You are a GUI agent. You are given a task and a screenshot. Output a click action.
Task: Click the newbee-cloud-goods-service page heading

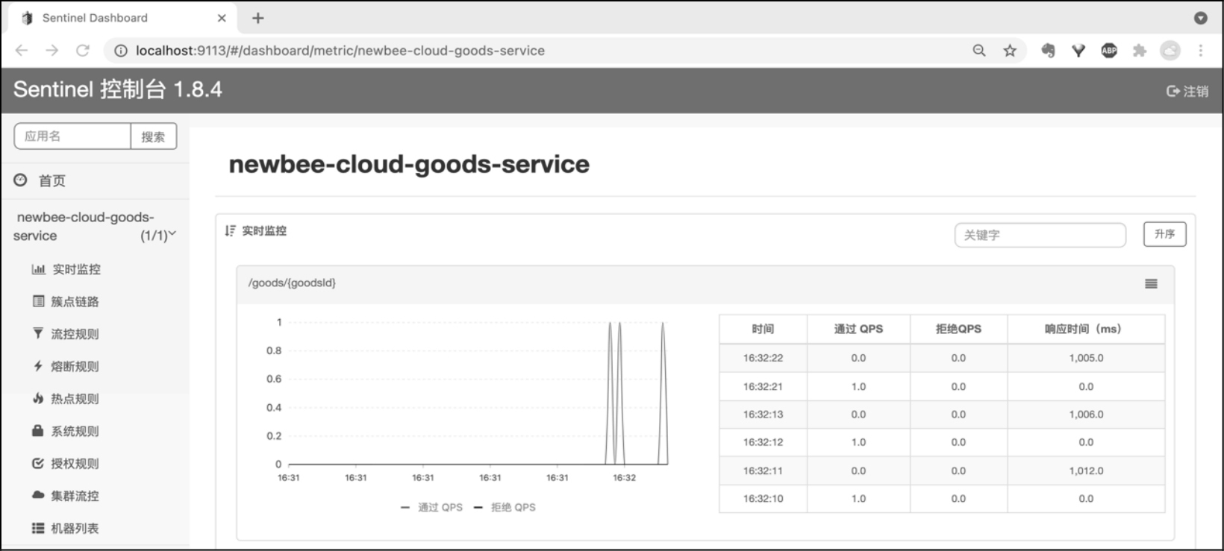[409, 164]
